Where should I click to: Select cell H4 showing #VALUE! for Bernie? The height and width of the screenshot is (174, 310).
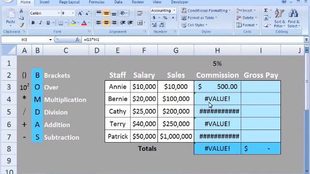point(217,99)
